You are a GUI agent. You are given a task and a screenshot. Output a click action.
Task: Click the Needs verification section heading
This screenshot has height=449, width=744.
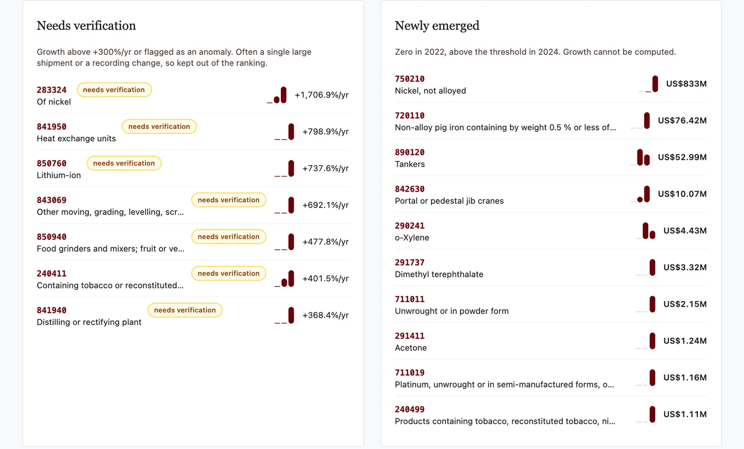(86, 26)
